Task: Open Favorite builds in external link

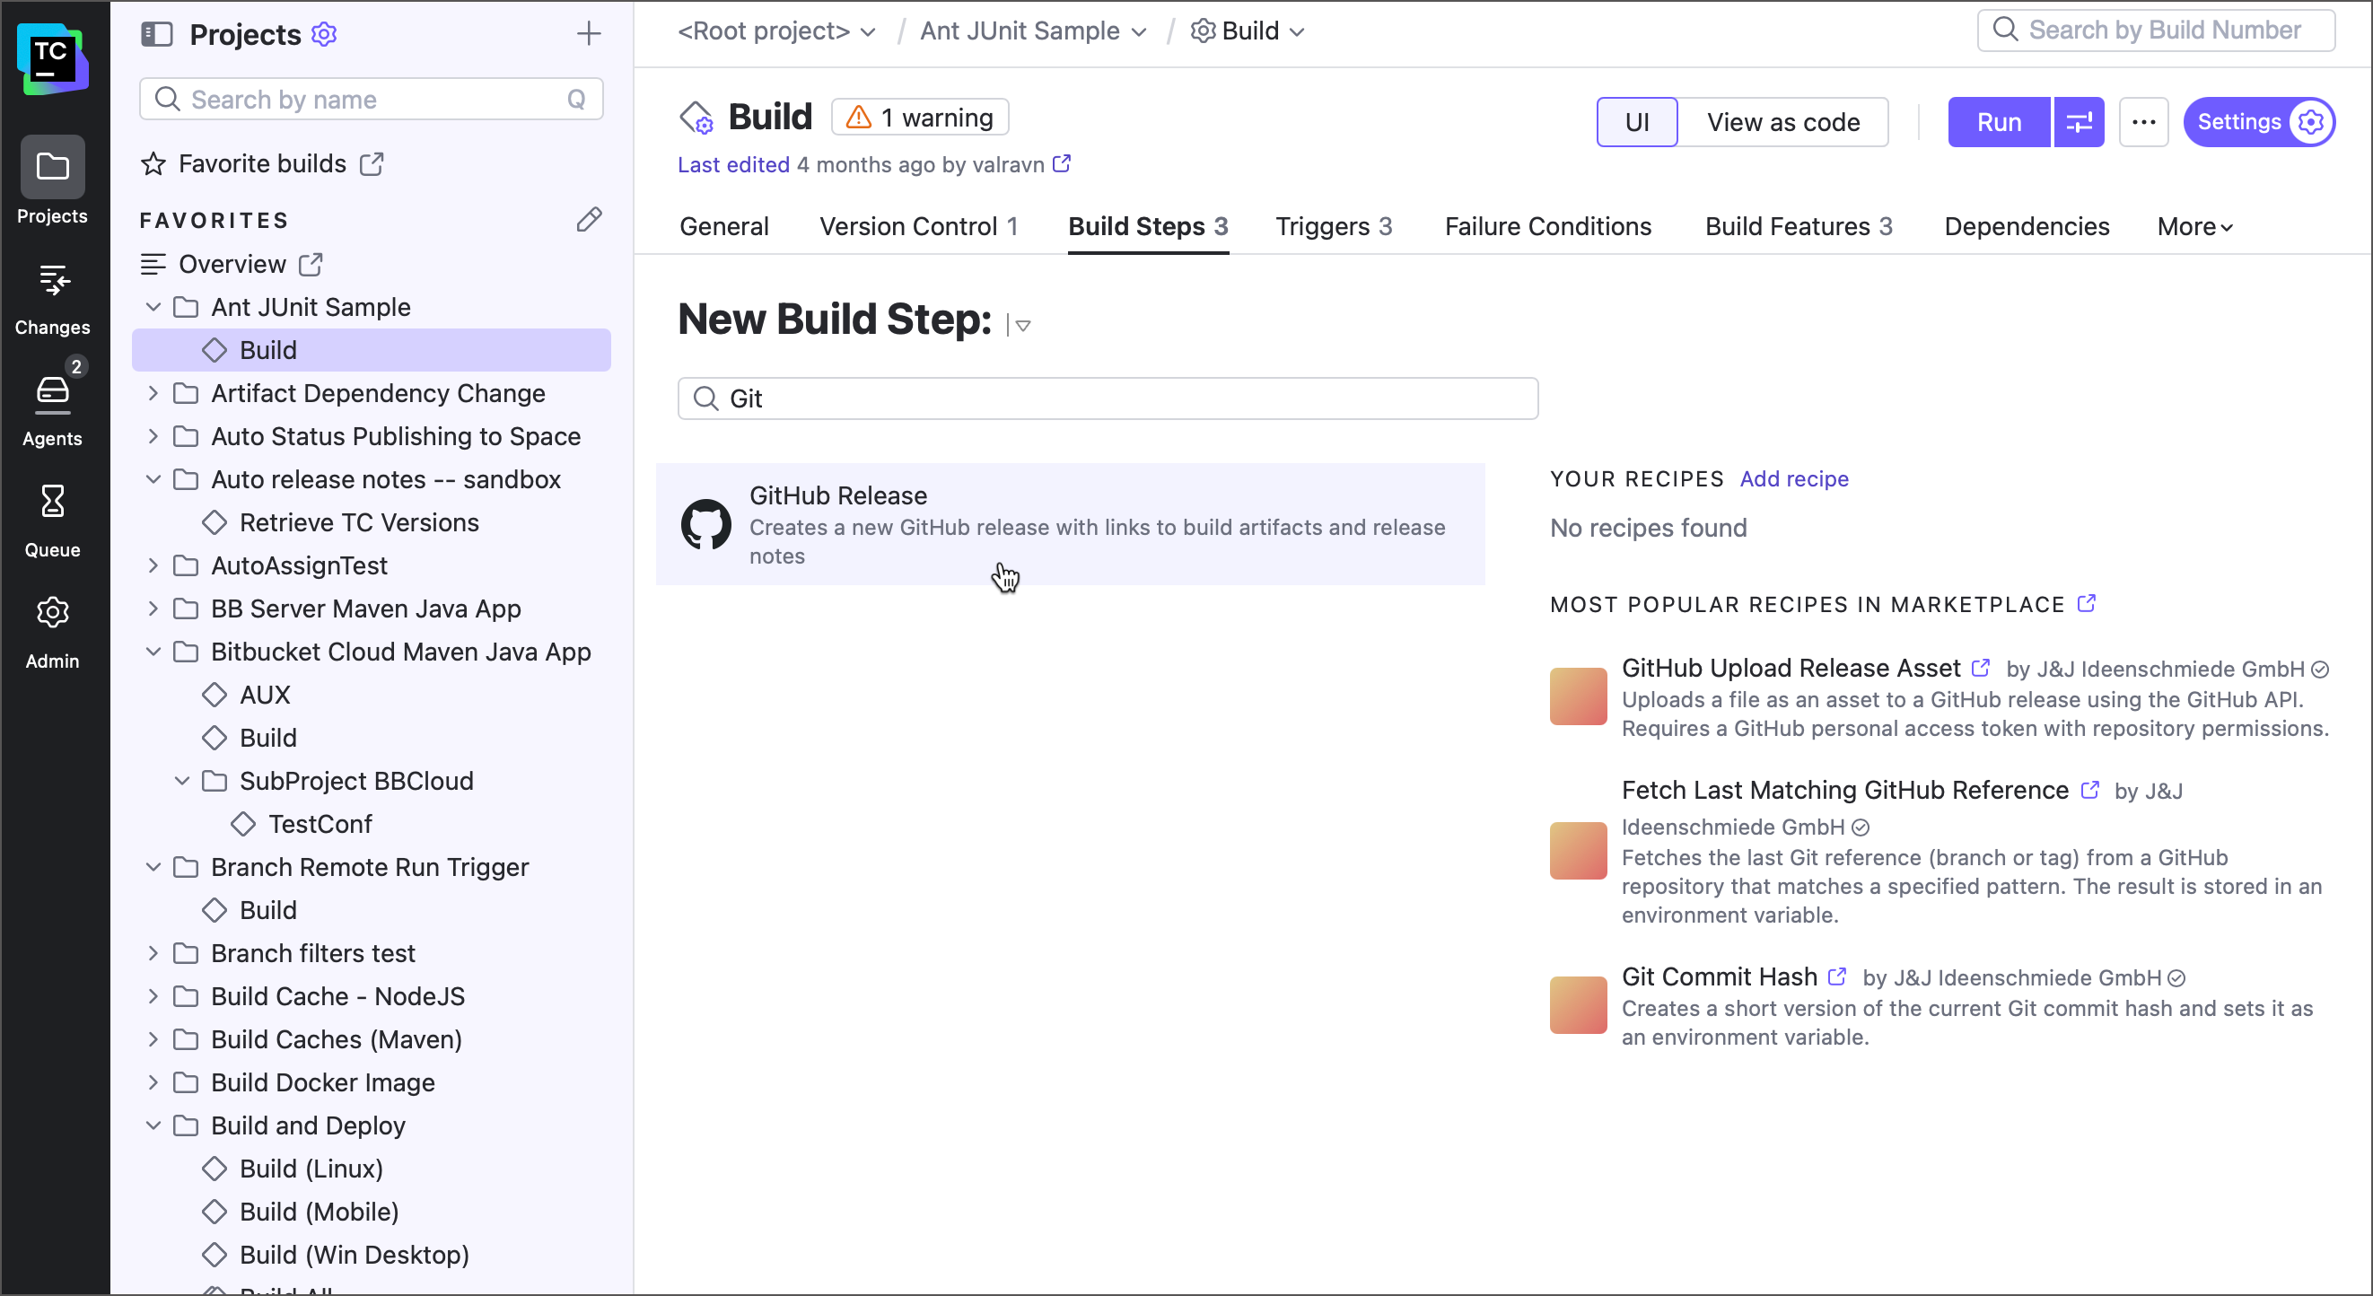Action: 372,164
